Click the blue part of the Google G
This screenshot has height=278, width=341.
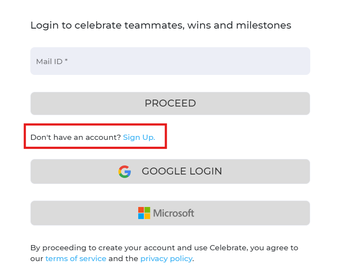click(x=128, y=173)
